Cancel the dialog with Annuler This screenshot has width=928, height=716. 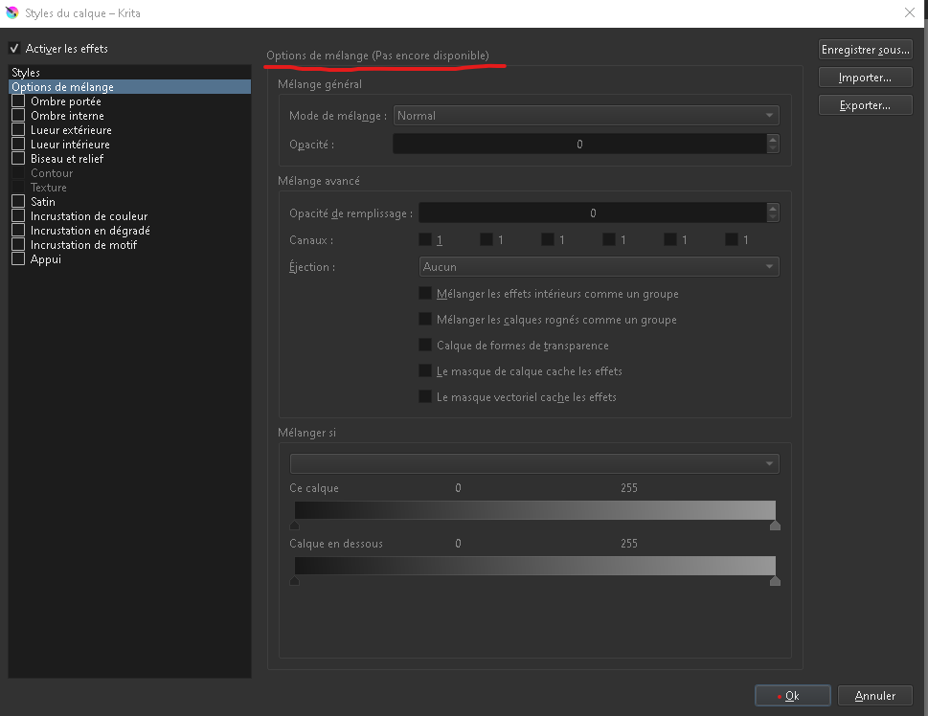click(x=874, y=696)
